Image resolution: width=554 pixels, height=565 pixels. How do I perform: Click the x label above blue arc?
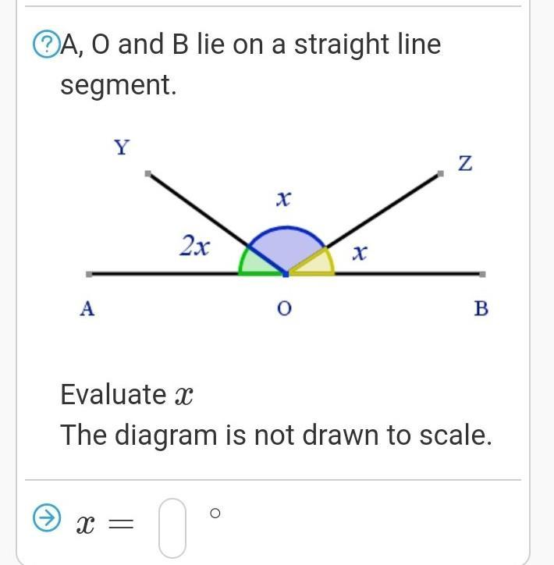pos(283,201)
